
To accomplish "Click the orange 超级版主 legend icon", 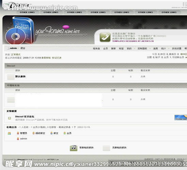I will click(x=33, y=133).
